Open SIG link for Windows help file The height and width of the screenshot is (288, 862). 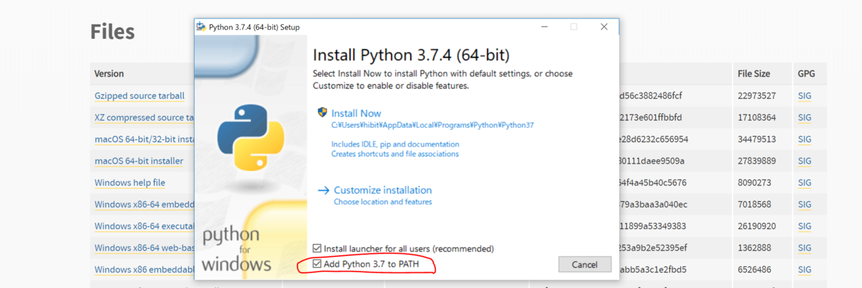pos(805,182)
